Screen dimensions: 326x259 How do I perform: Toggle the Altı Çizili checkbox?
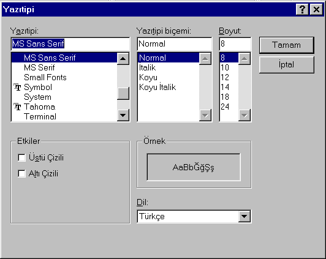(x=21, y=173)
